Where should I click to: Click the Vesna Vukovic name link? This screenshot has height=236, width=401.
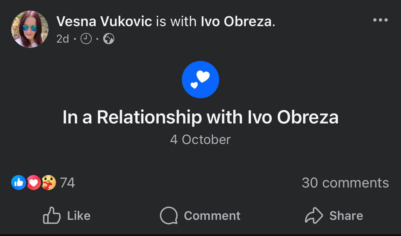pyautogui.click(x=104, y=21)
